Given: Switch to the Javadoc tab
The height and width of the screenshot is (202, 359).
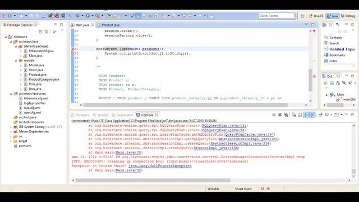Looking at the screenshot, I should click(x=101, y=115).
